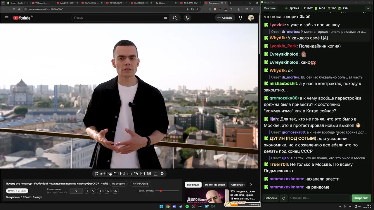Open the 53% подделок recommended video title
This screenshot has height=210, width=374.
pyautogui.click(x=243, y=195)
